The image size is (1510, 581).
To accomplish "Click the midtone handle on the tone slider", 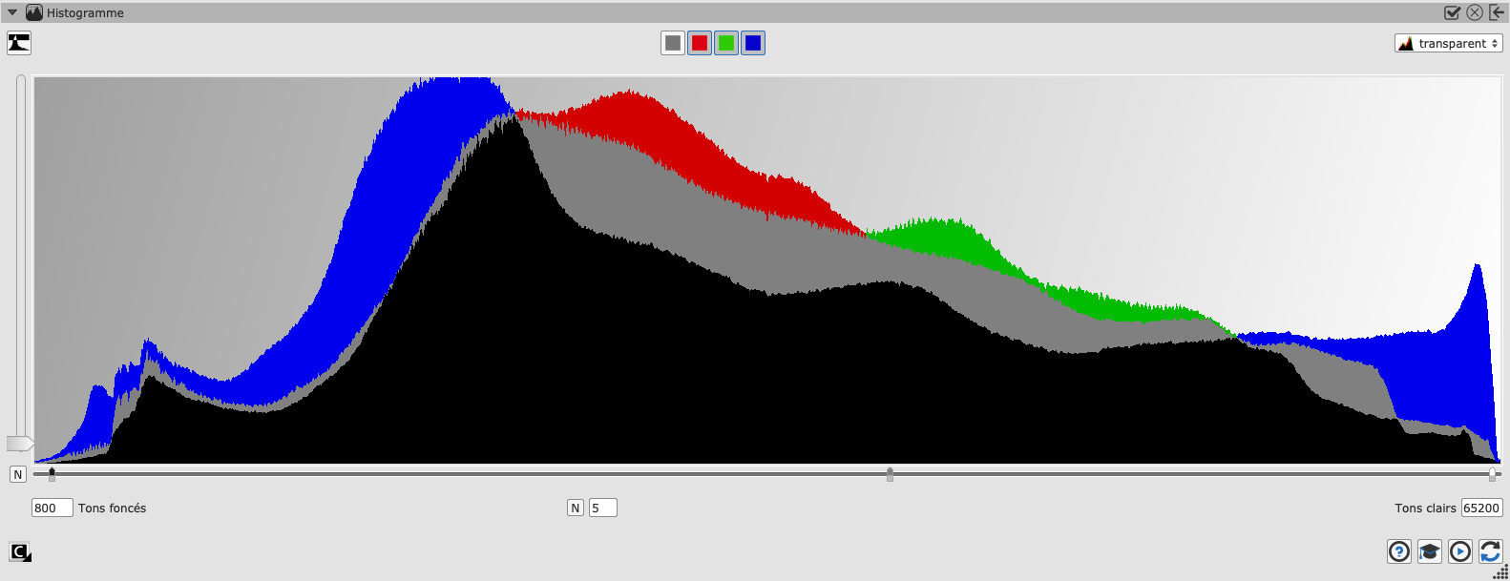I will pyautogui.click(x=890, y=474).
